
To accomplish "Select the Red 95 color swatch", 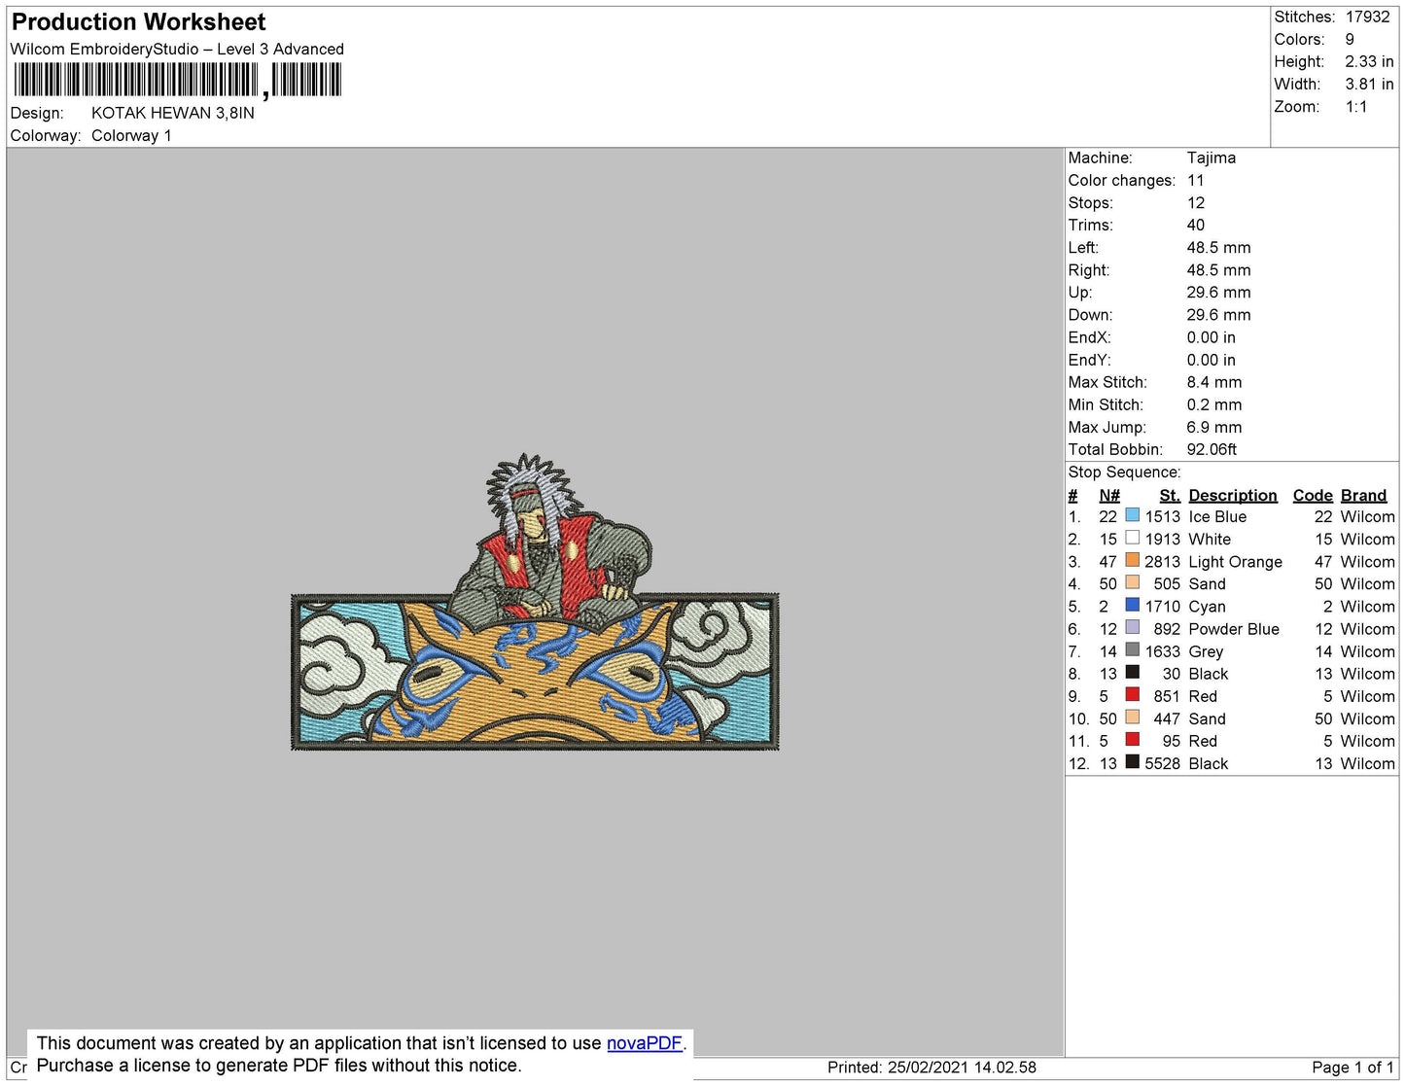I will pyautogui.click(x=1132, y=739).
